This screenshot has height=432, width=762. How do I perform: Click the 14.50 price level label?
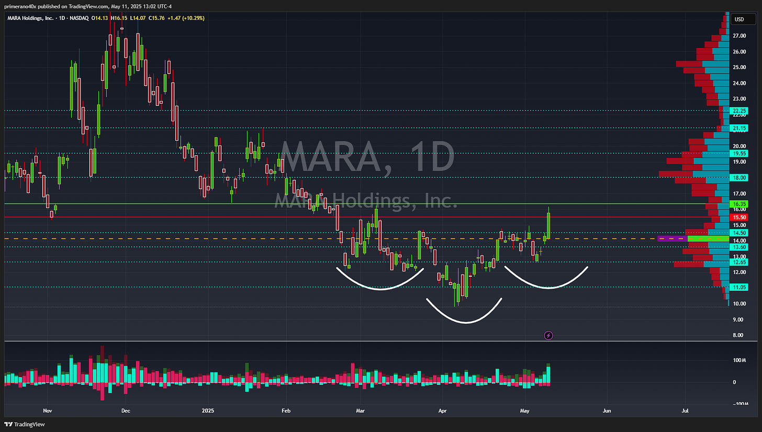pos(739,233)
